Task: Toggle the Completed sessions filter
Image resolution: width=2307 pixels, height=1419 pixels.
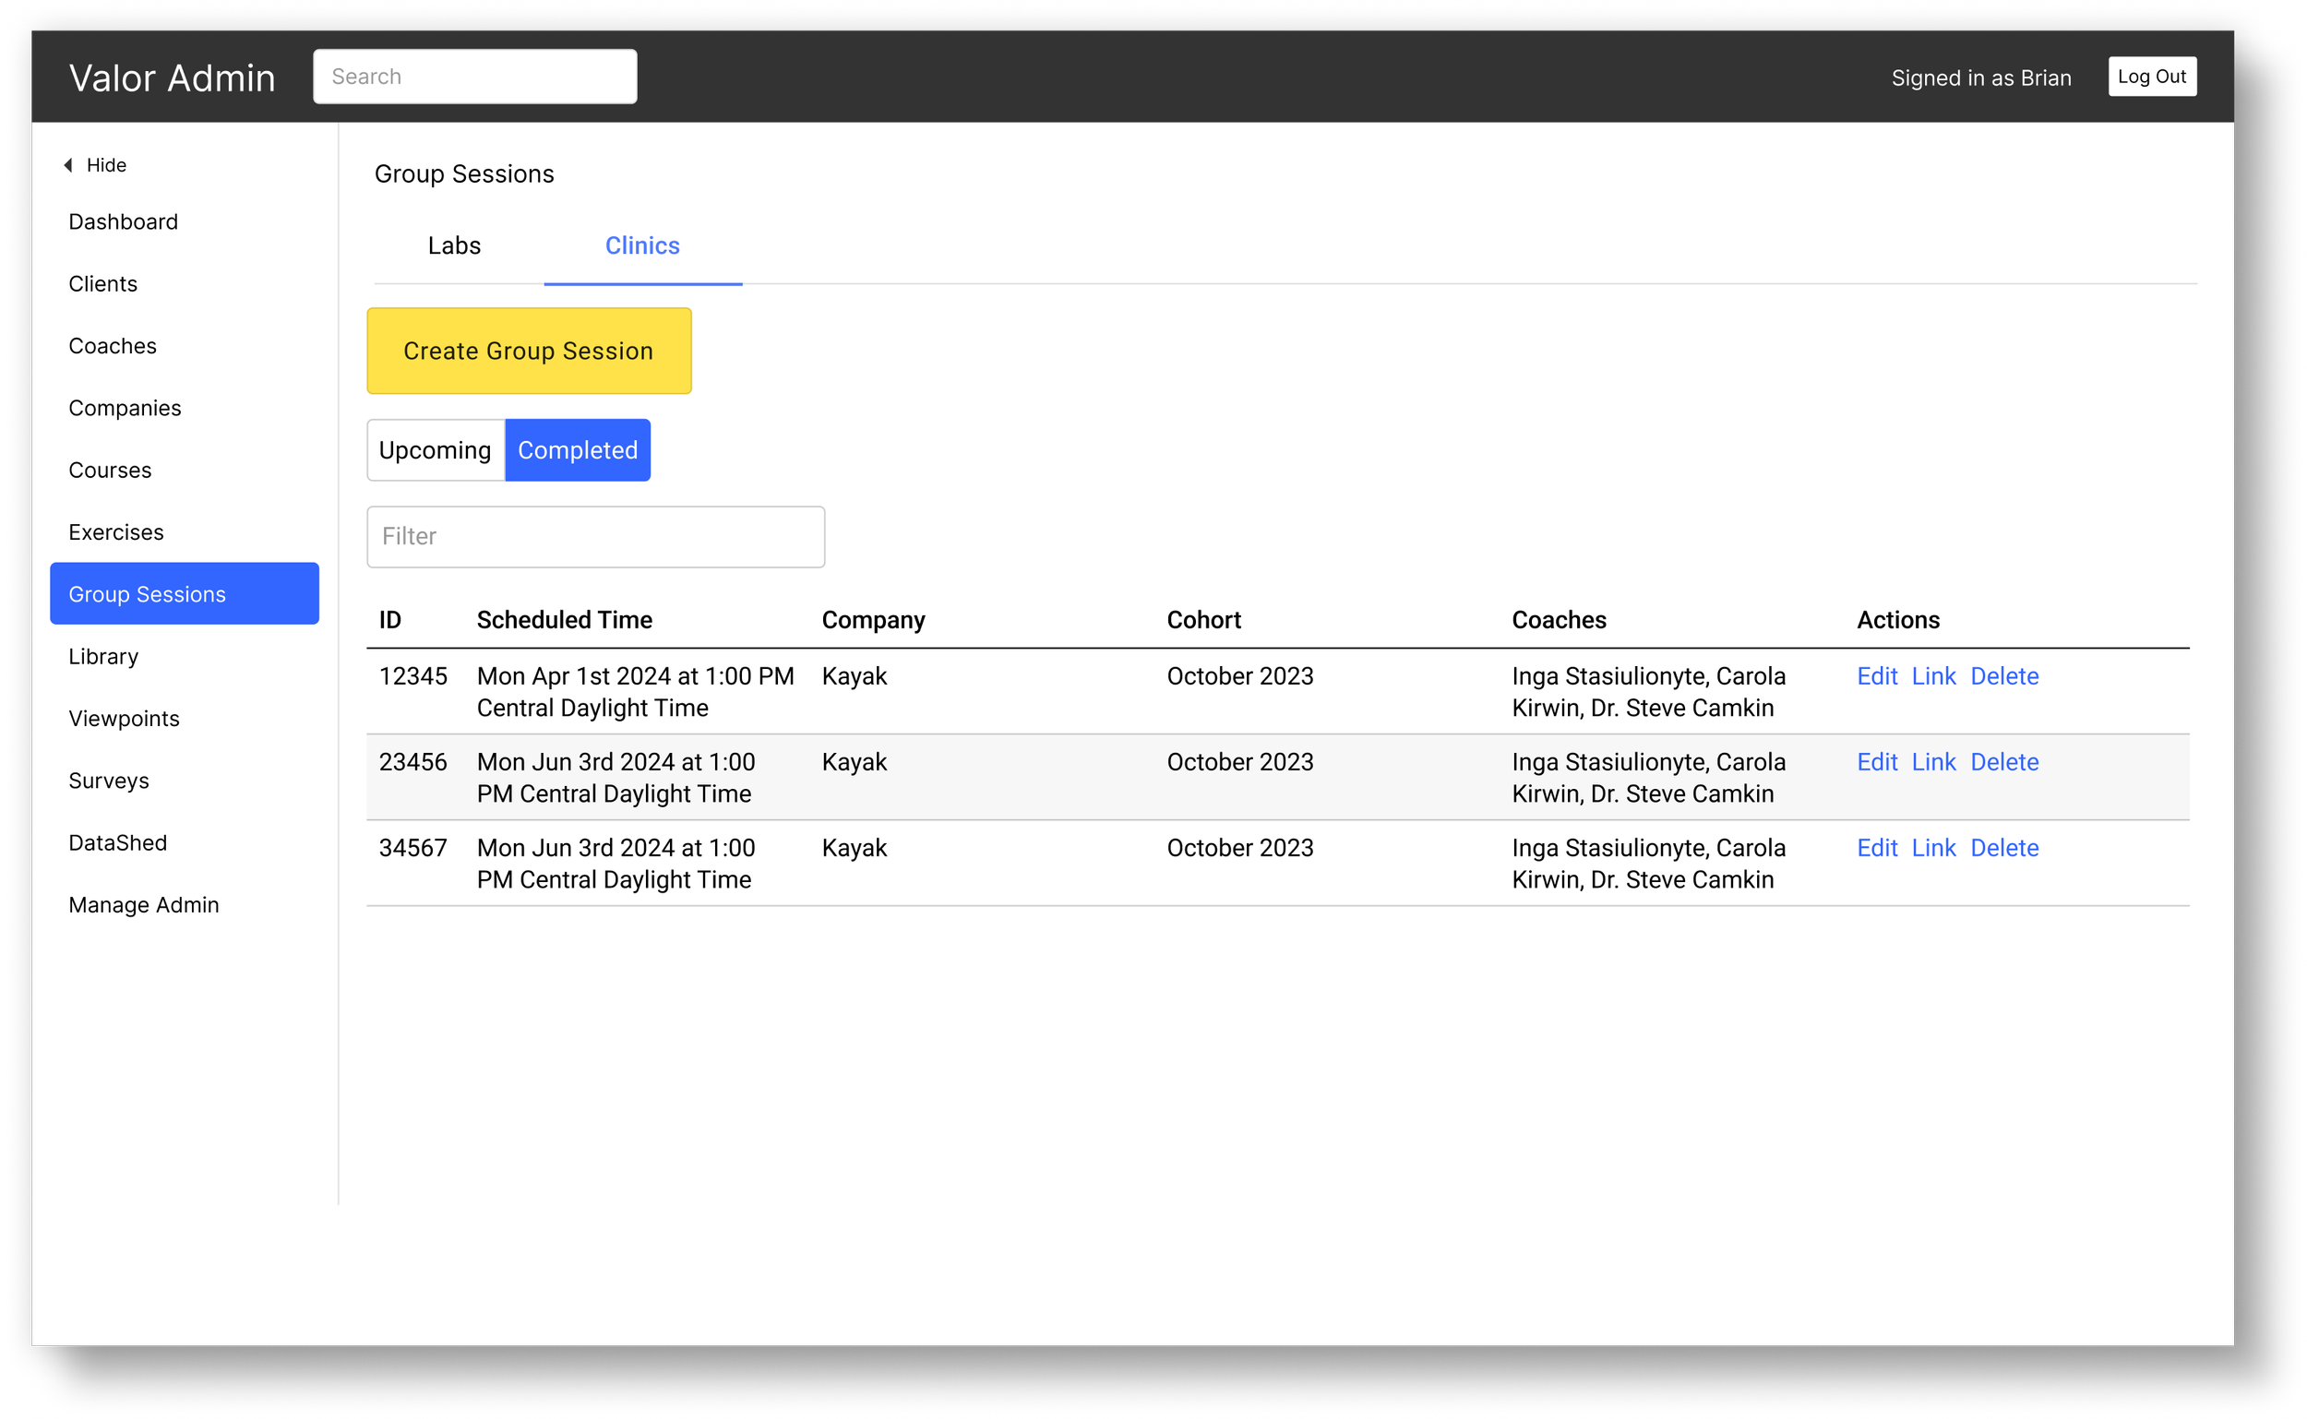Action: [x=578, y=450]
